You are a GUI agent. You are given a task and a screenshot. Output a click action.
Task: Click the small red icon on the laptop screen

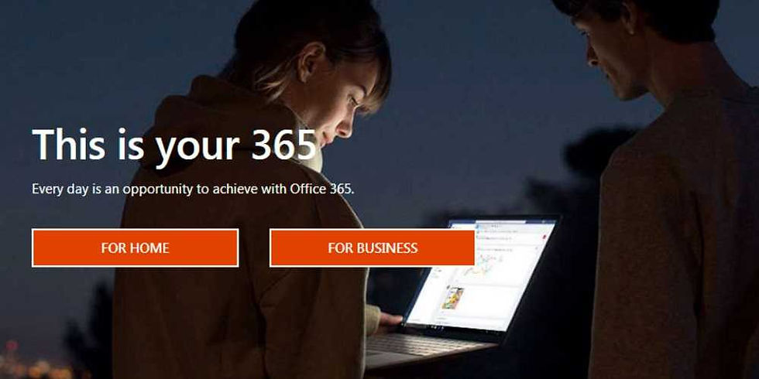point(544,237)
